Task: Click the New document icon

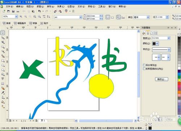Action: [4, 11]
